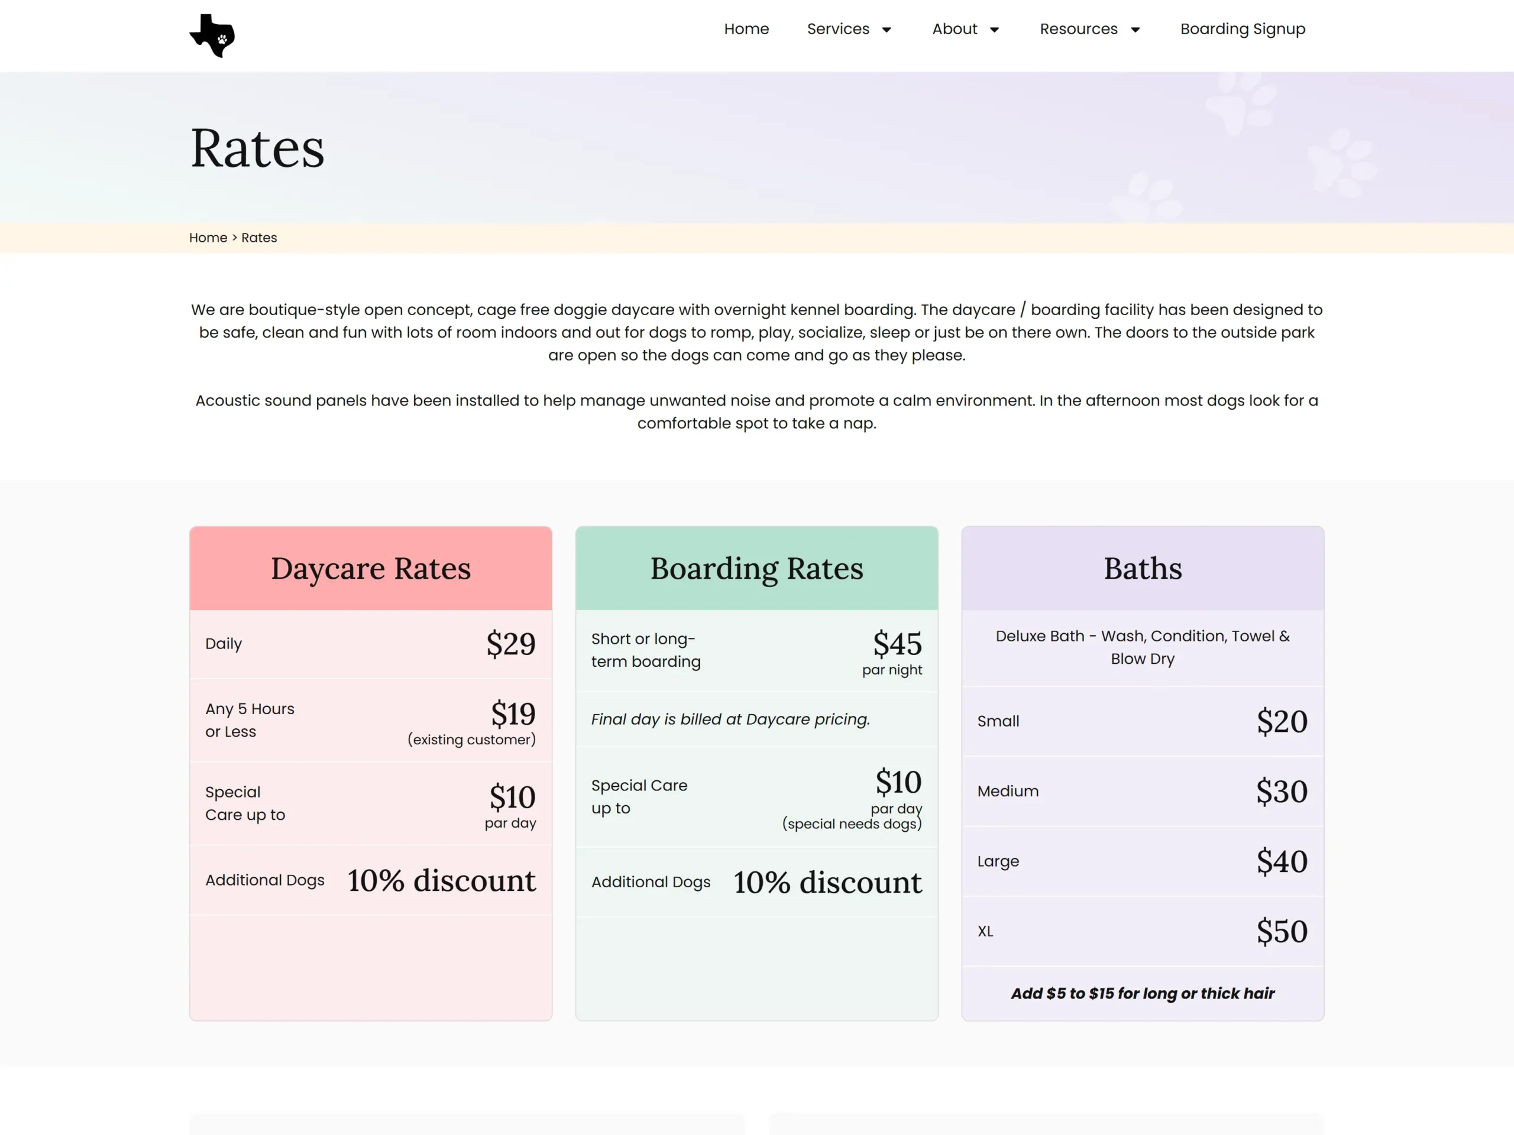Open the Resources menu item
1514x1135 pixels.
(x=1078, y=29)
